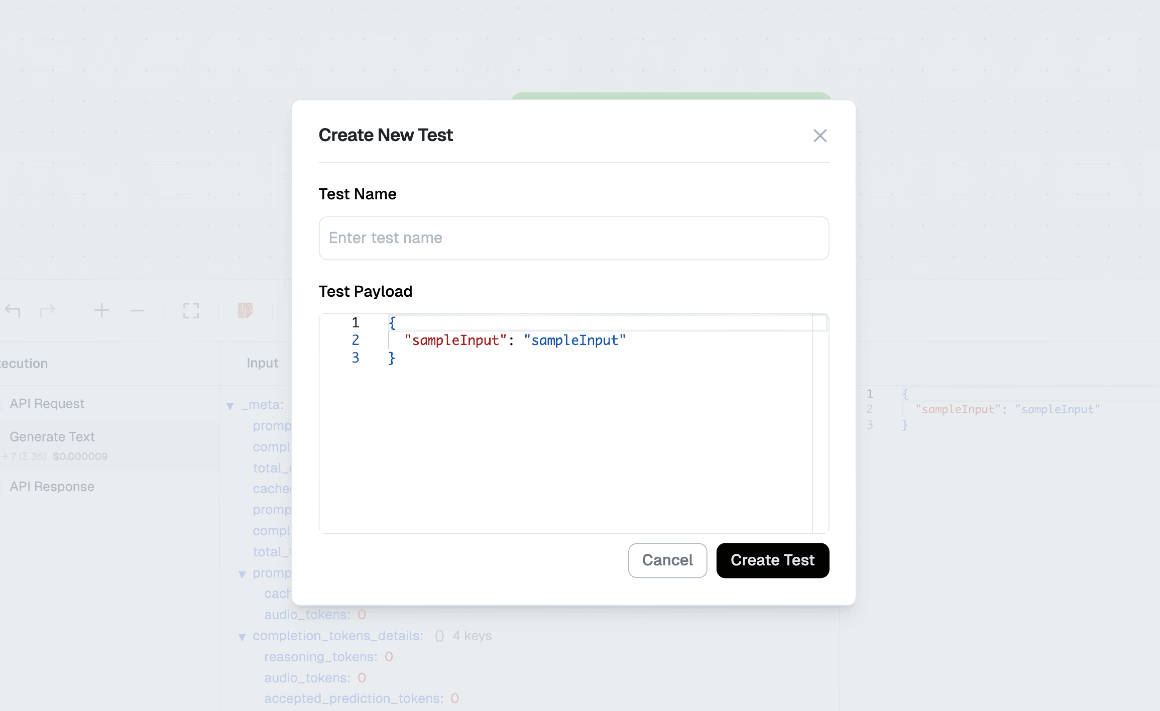
Task: Click line 2 of the Test Payload editor
Action: tap(514, 340)
